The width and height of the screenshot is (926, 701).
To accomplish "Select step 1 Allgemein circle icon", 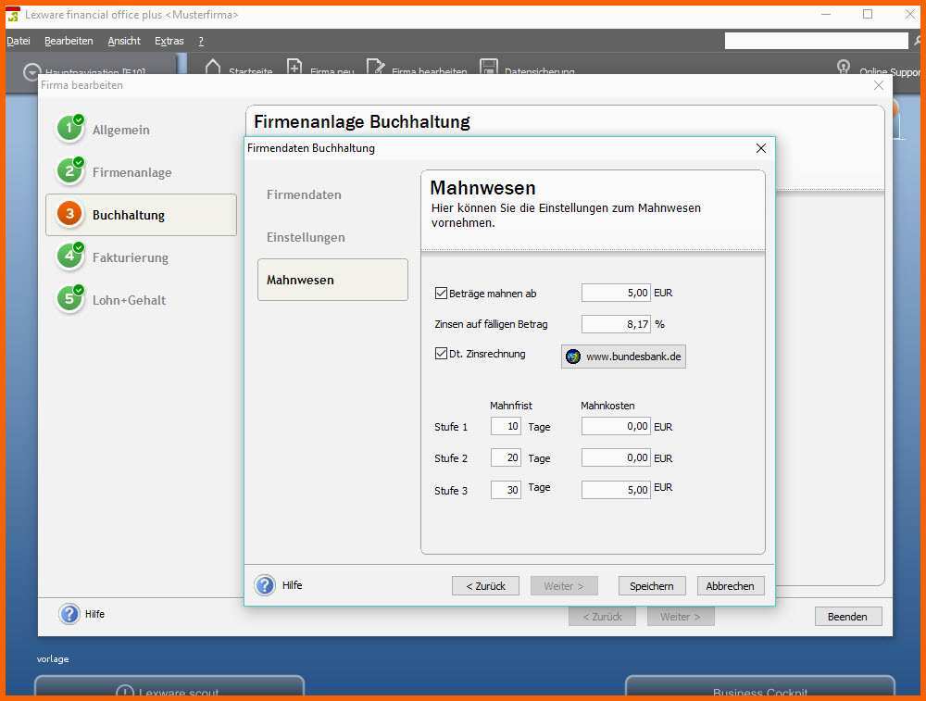I will (x=69, y=129).
